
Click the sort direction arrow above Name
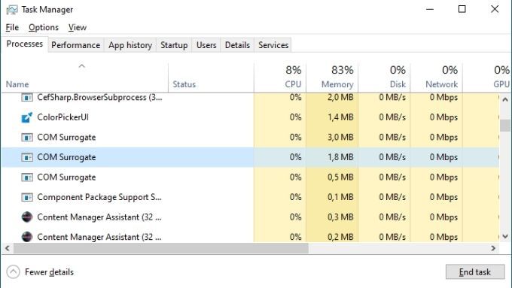(x=81, y=66)
